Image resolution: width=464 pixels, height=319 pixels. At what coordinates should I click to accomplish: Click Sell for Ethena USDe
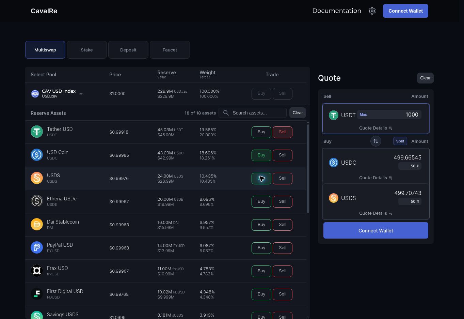click(x=283, y=201)
